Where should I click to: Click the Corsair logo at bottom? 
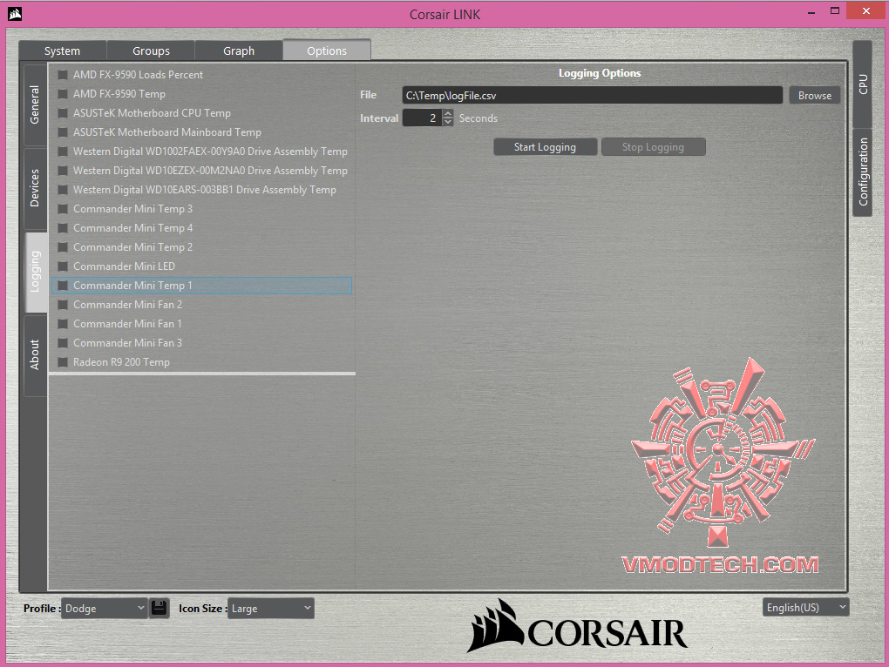(x=577, y=627)
